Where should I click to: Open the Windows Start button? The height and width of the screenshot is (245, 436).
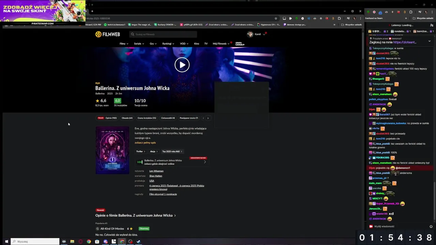pos(6,242)
